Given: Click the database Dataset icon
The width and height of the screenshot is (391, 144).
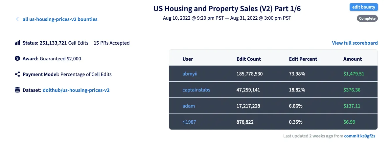Looking at the screenshot, I should pyautogui.click(x=17, y=90).
